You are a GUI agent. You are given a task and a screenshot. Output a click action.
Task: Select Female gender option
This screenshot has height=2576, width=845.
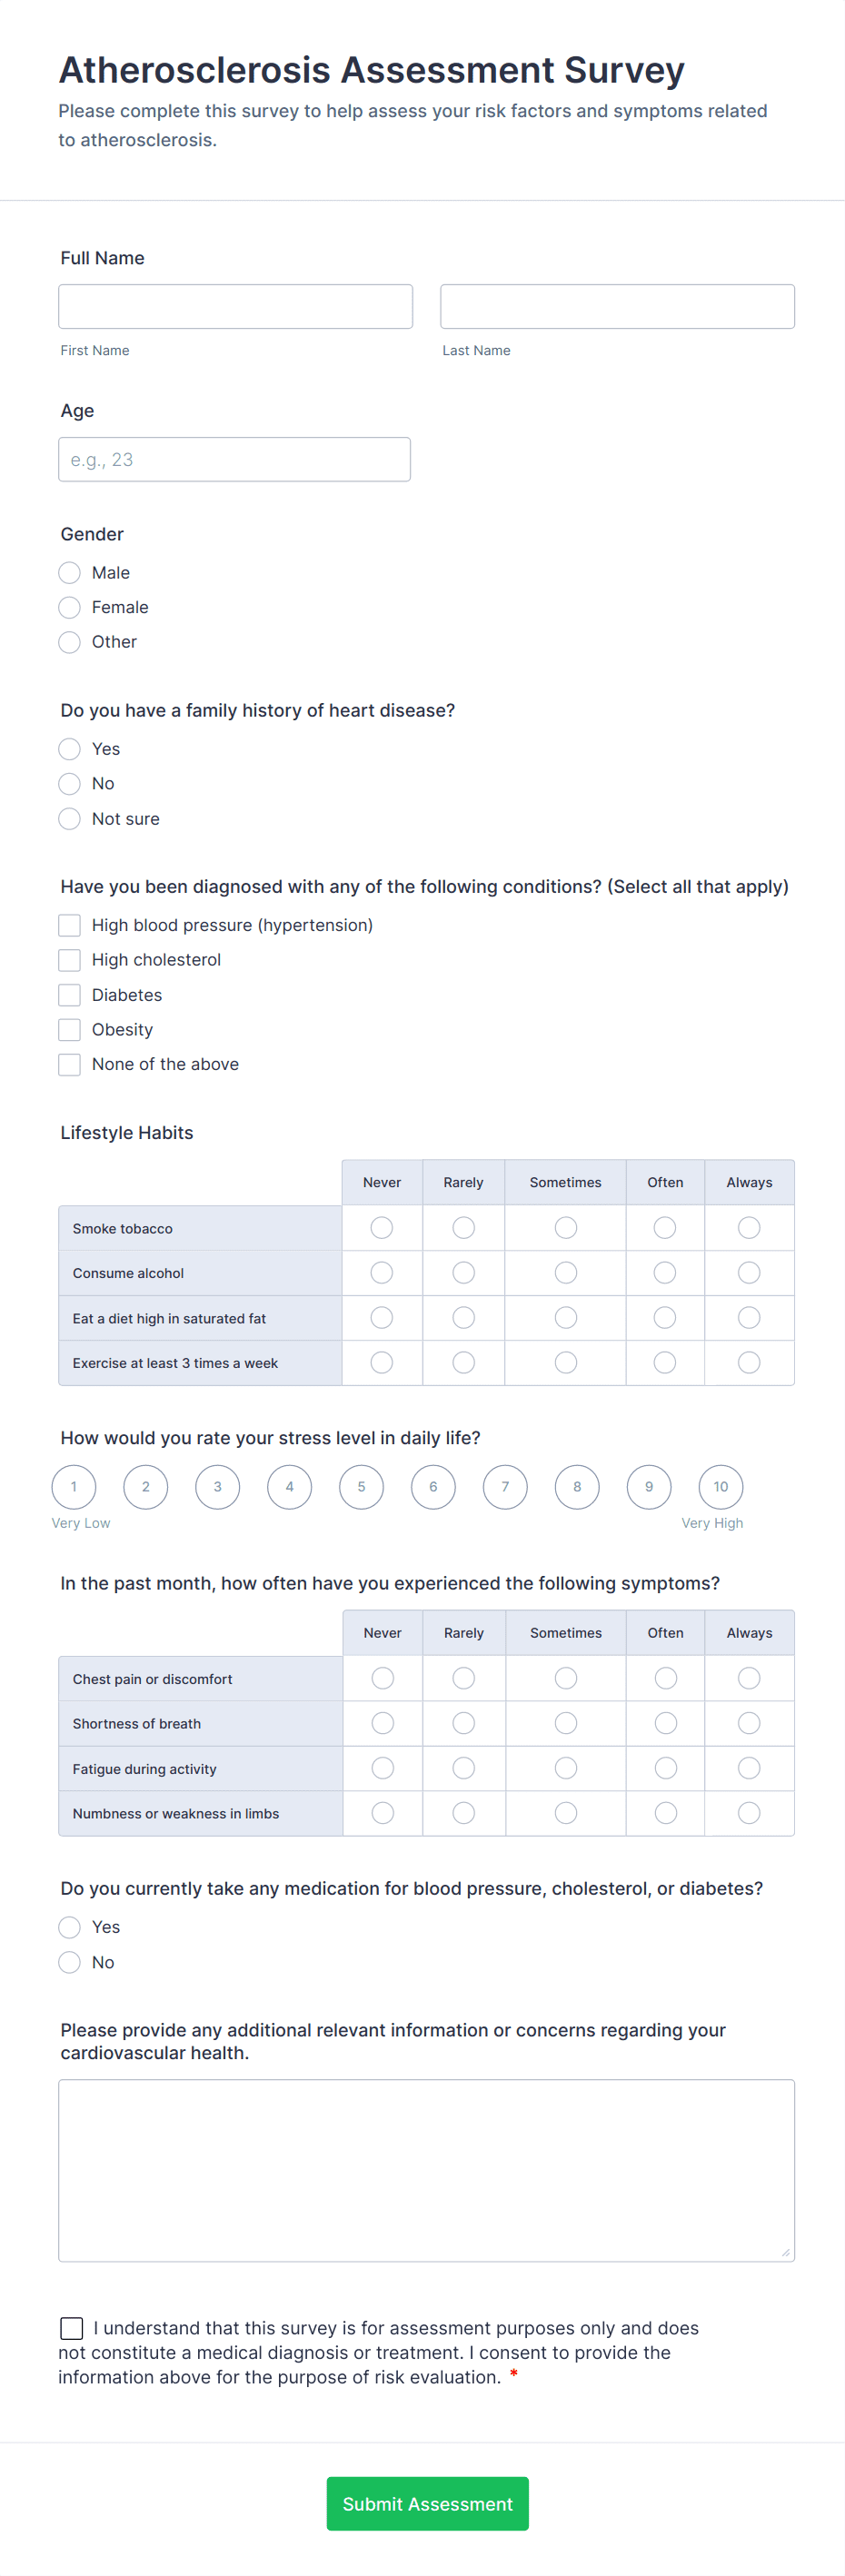coord(69,607)
